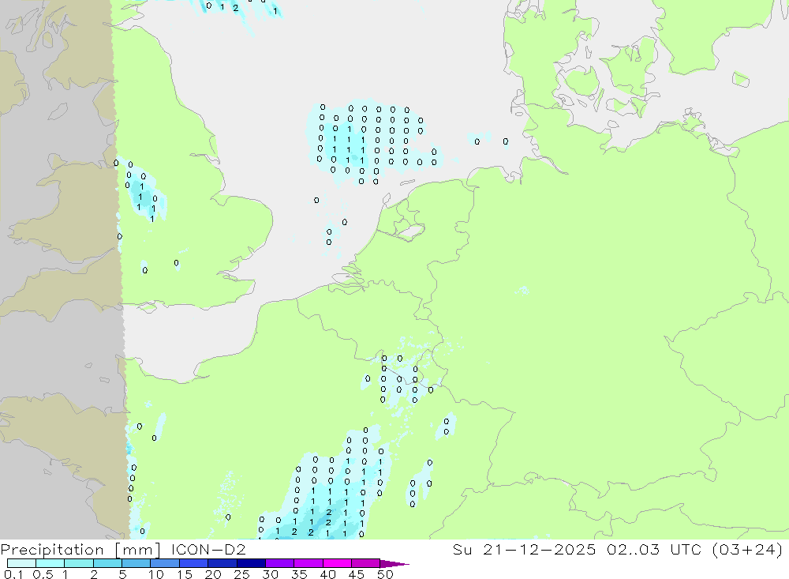Click the legend value label 25
The image size is (789, 579).
(242, 574)
